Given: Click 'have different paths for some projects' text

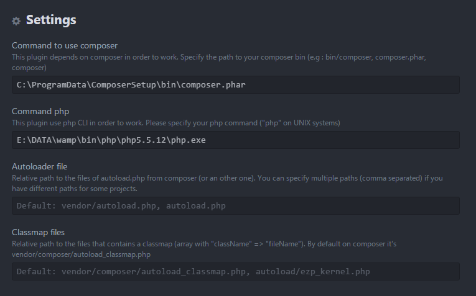Looking at the screenshot, I should click(x=75, y=189).
